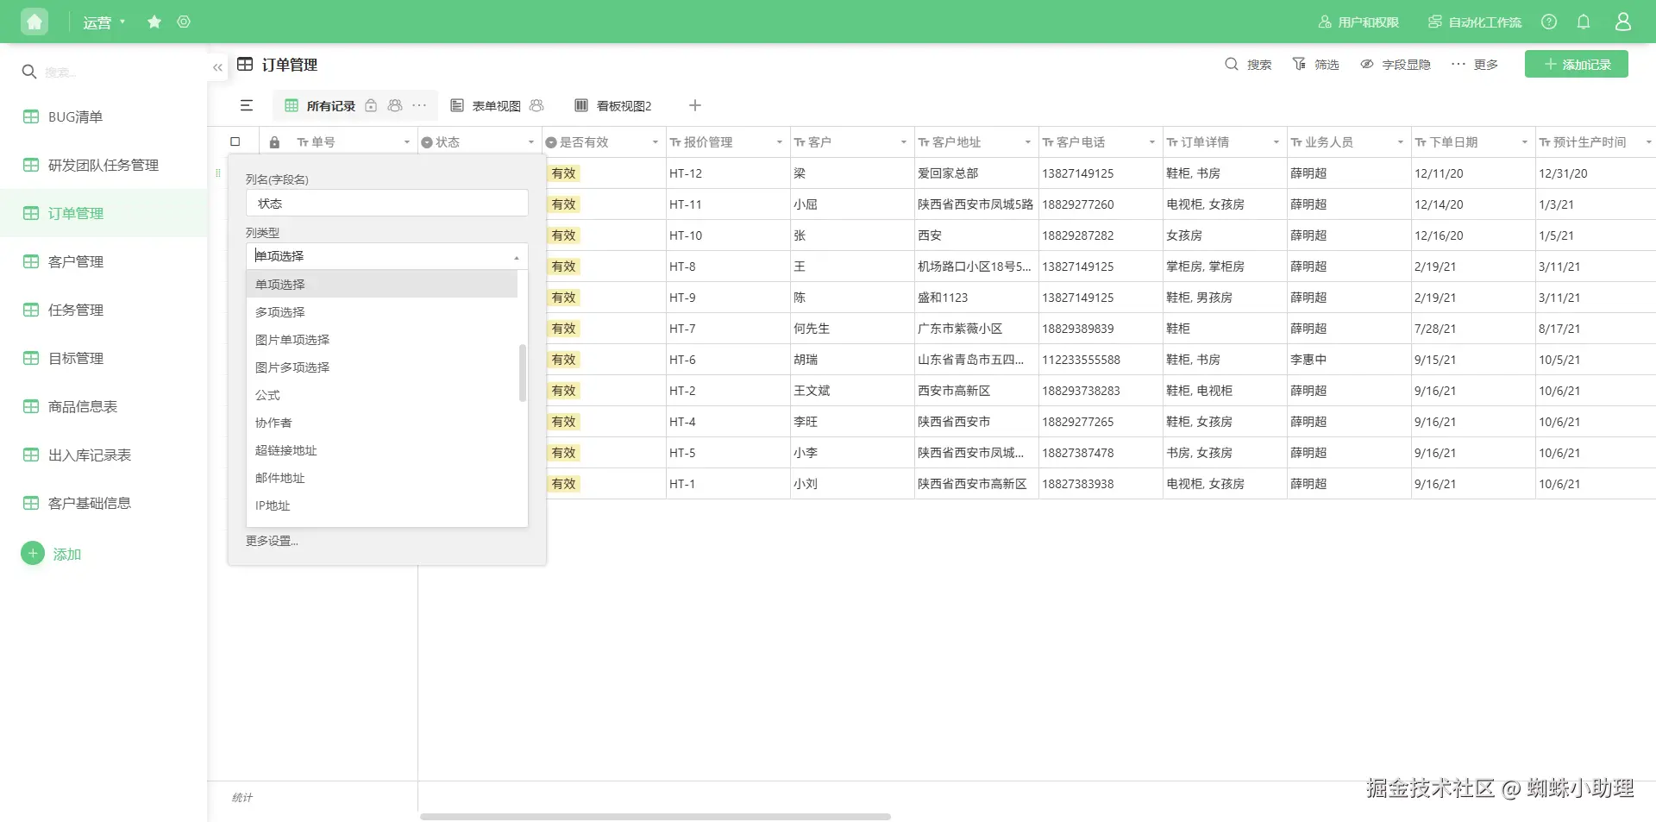Viewport: 1656px width, 822px height.
Task: Click the sidebar search magnifier icon
Action: coord(29,72)
